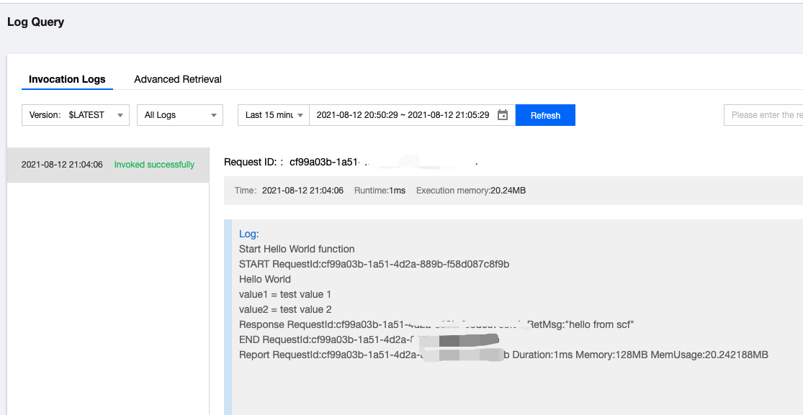Click the Log Query heading
Screen dimensions: 803x415
[x=36, y=22]
